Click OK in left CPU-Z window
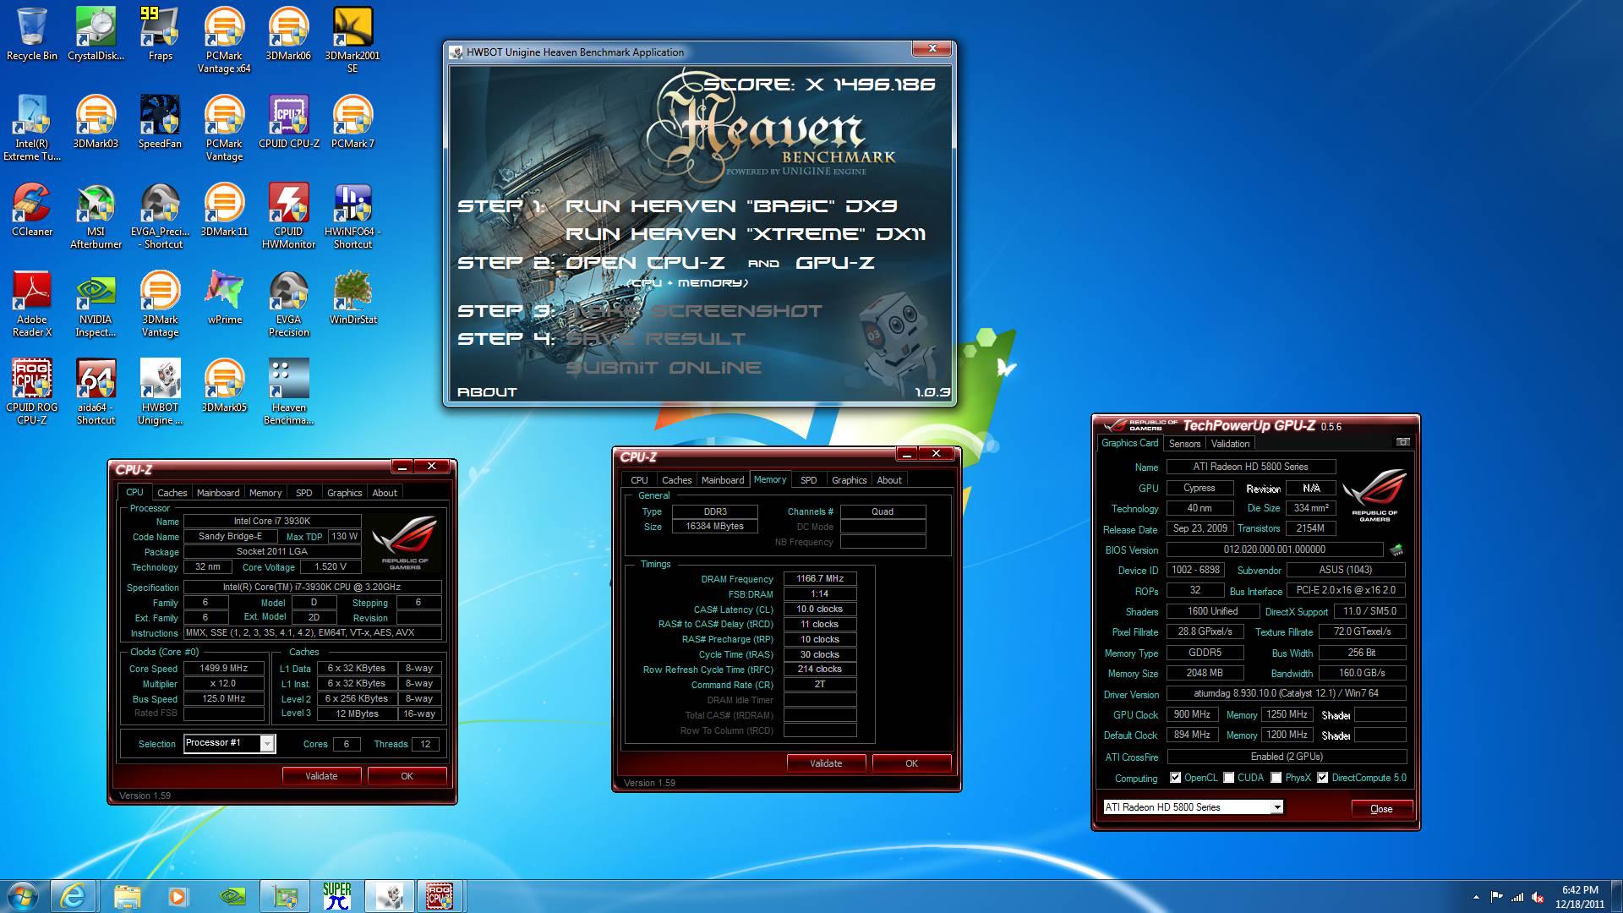1623x913 pixels. [407, 776]
